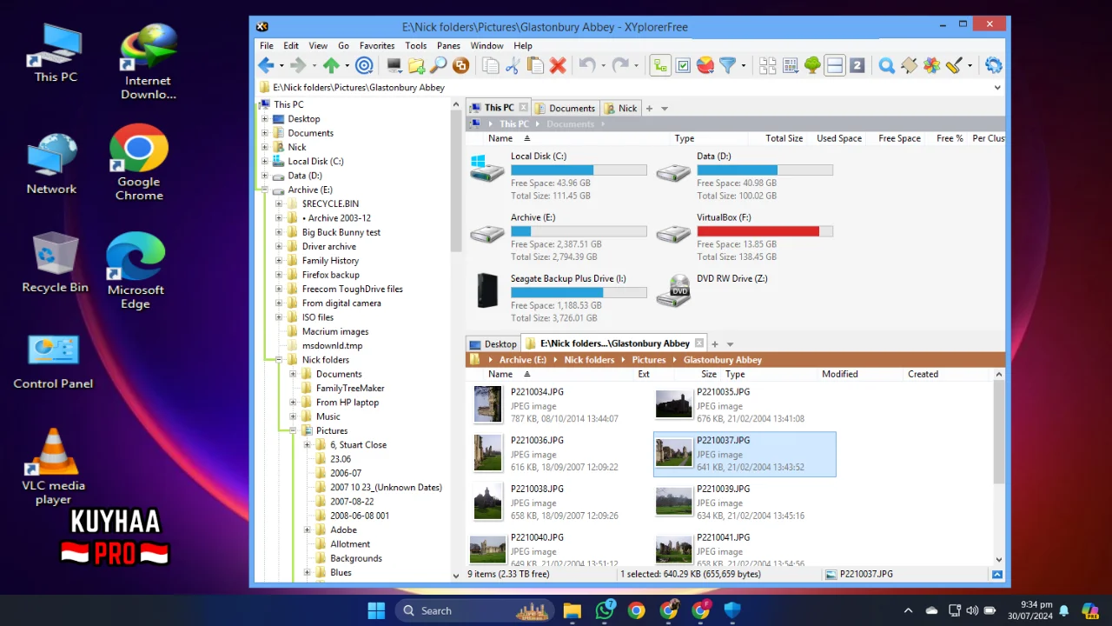Image resolution: width=1112 pixels, height=626 pixels.
Task: Click Local Disk (C:) usage bar
Action: (x=579, y=170)
